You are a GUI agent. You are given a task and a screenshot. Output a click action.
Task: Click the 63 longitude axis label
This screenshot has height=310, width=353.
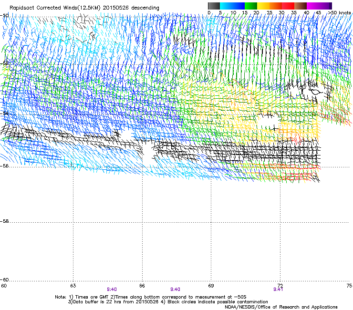coord(73,286)
